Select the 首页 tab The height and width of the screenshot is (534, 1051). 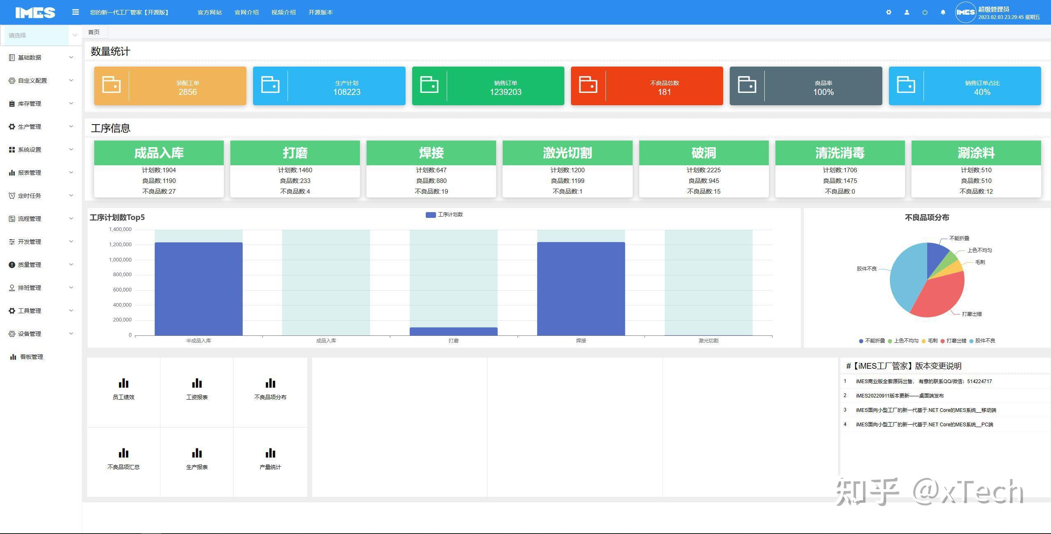pyautogui.click(x=94, y=32)
